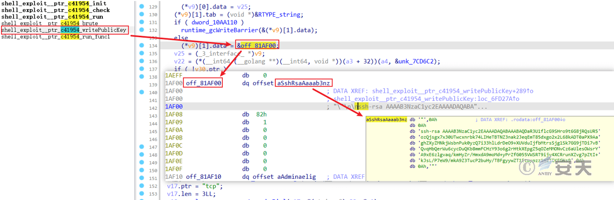Toggle breakpoint dot at line 129

[141, 6]
